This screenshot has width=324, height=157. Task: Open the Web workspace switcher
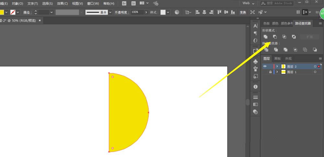coord(249,3)
